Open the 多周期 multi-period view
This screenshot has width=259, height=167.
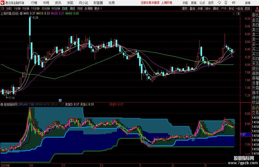[x=89, y=9]
